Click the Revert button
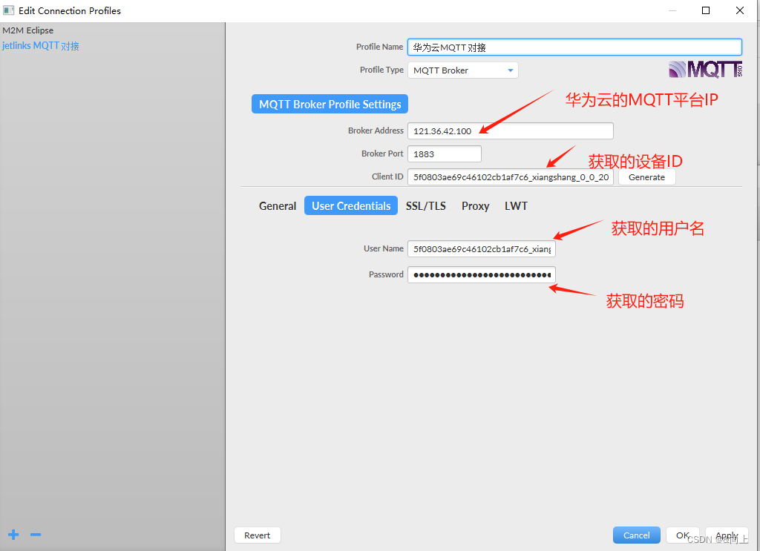 [x=258, y=535]
